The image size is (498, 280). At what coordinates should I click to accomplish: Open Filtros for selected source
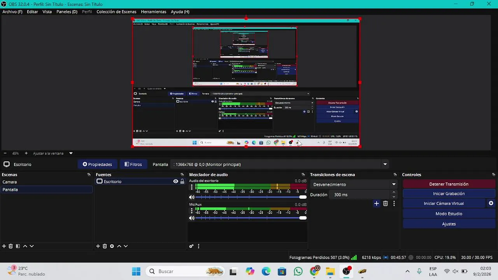133,164
